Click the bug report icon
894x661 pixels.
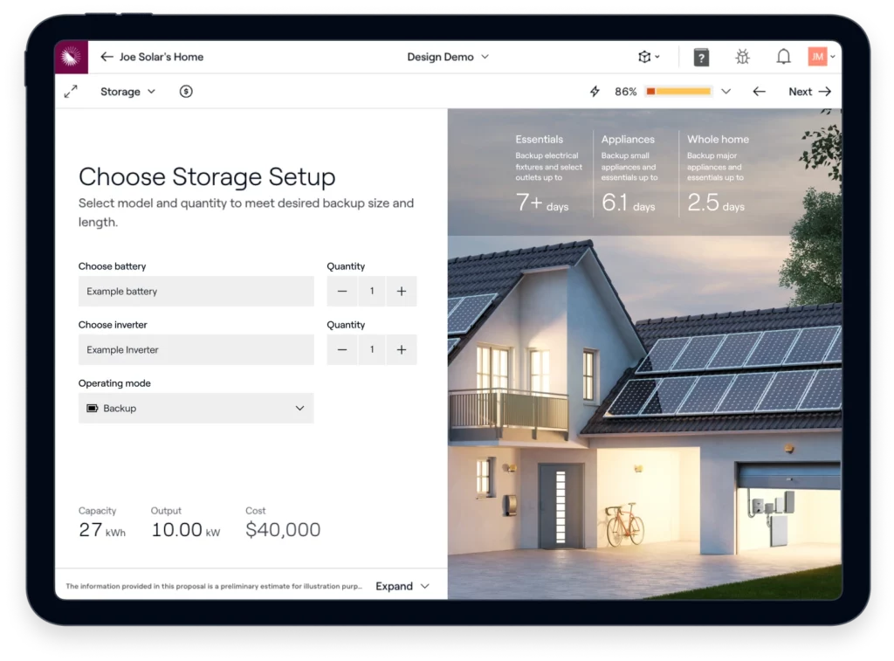(742, 57)
